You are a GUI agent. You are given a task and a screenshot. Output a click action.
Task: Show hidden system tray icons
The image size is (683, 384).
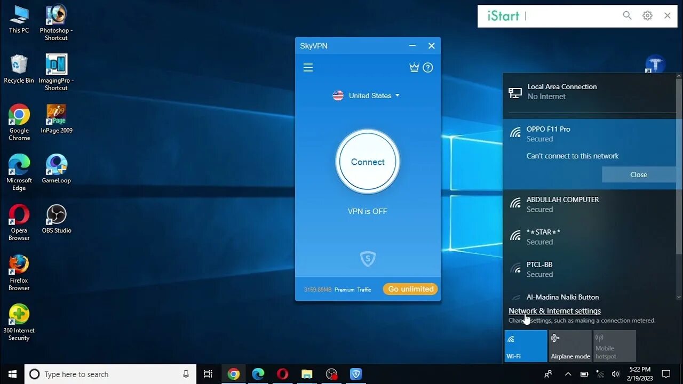point(568,374)
